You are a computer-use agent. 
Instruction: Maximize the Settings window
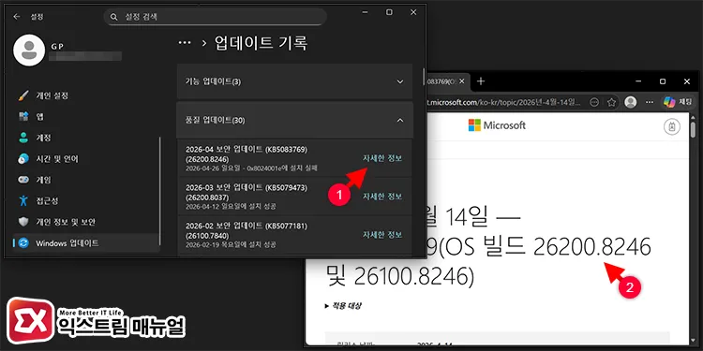(389, 12)
